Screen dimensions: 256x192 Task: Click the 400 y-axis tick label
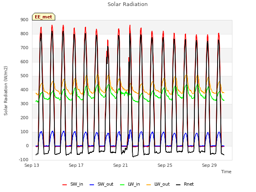pyautogui.click(x=24, y=90)
